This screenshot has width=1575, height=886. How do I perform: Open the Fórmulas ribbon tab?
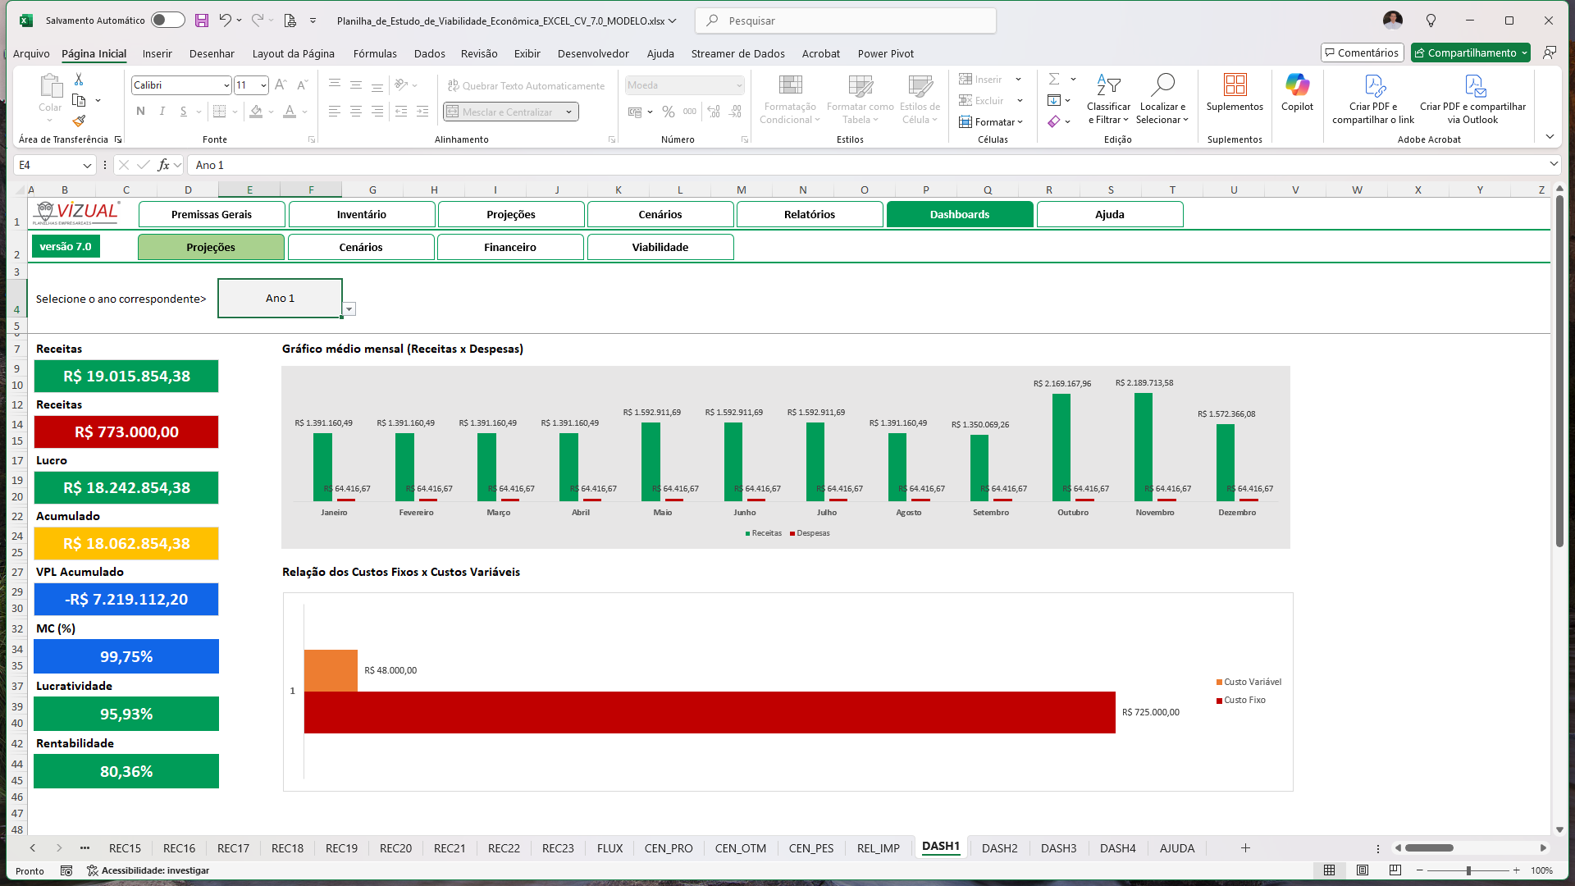375,53
